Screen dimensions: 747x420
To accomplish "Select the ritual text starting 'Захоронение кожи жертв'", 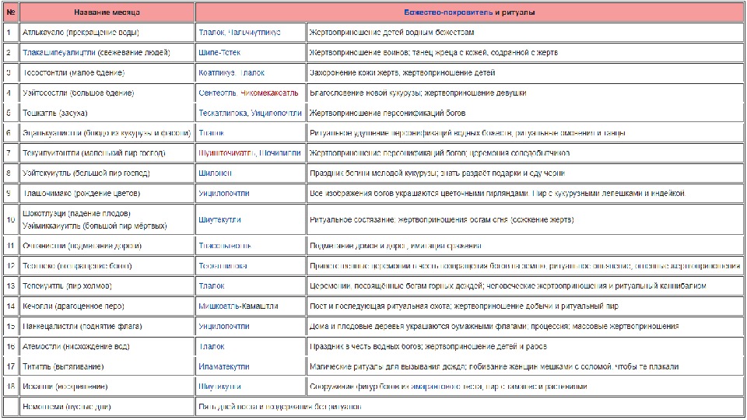I will [x=402, y=73].
